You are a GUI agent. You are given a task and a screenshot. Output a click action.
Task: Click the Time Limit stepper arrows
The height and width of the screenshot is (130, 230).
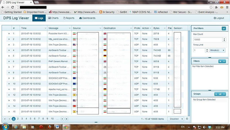coord(207,50)
